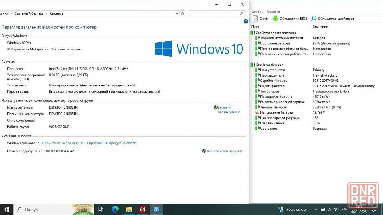
Task: Select Паспортная ёмкость row
Action: 315,97
